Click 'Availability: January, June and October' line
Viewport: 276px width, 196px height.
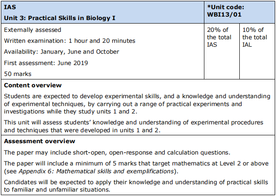(62, 52)
